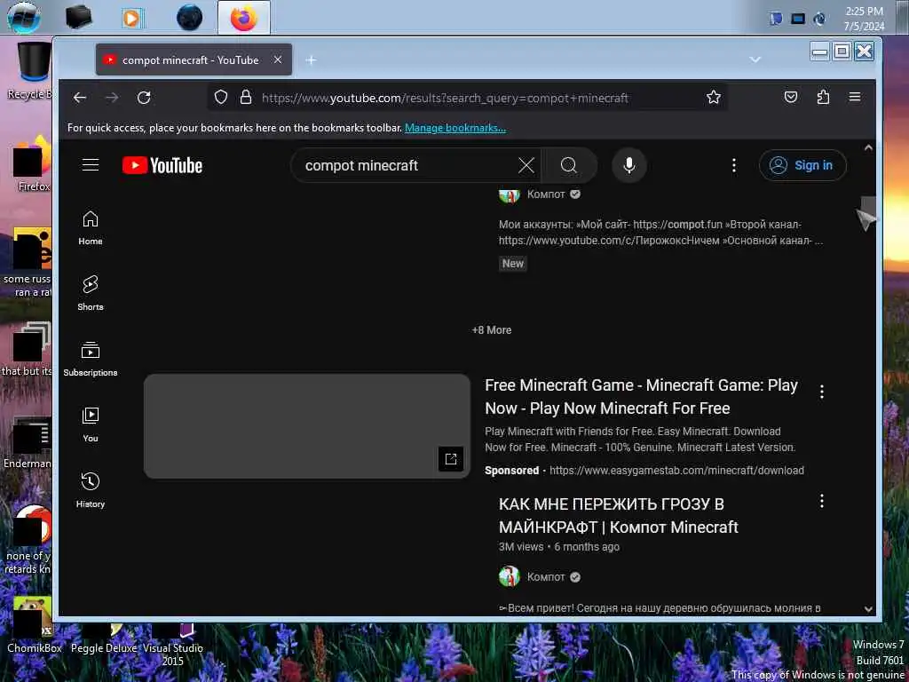Bookmark this page with the star
This screenshot has height=682, width=909.
(x=714, y=98)
